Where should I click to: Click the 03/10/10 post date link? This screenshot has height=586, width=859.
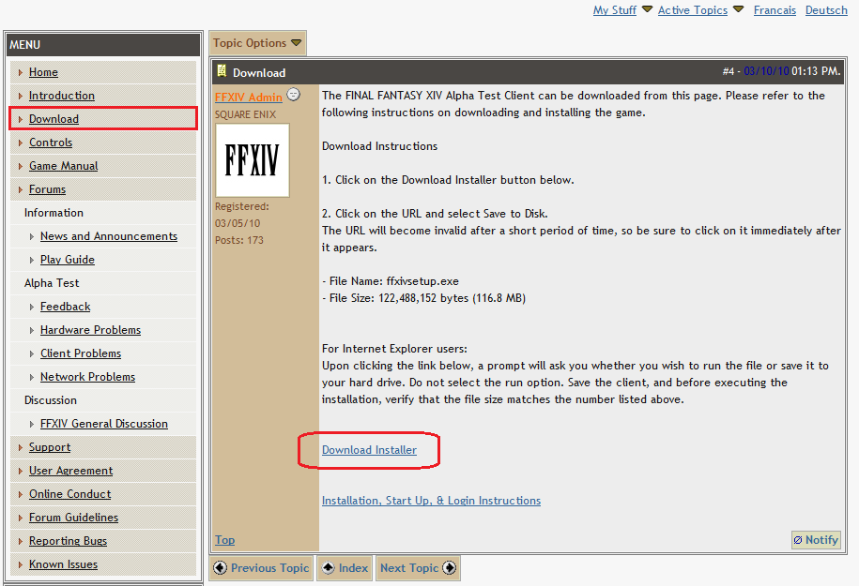pyautogui.click(x=766, y=71)
